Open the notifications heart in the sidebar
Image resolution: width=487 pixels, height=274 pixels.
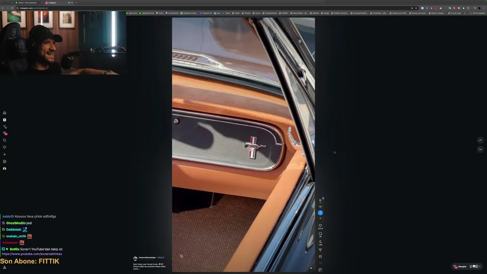[x=5, y=147]
